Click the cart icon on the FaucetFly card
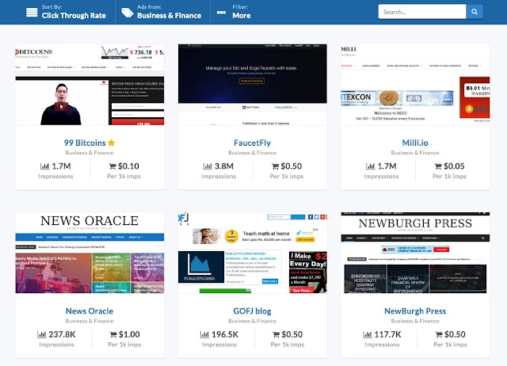This screenshot has width=507, height=366. [275, 166]
